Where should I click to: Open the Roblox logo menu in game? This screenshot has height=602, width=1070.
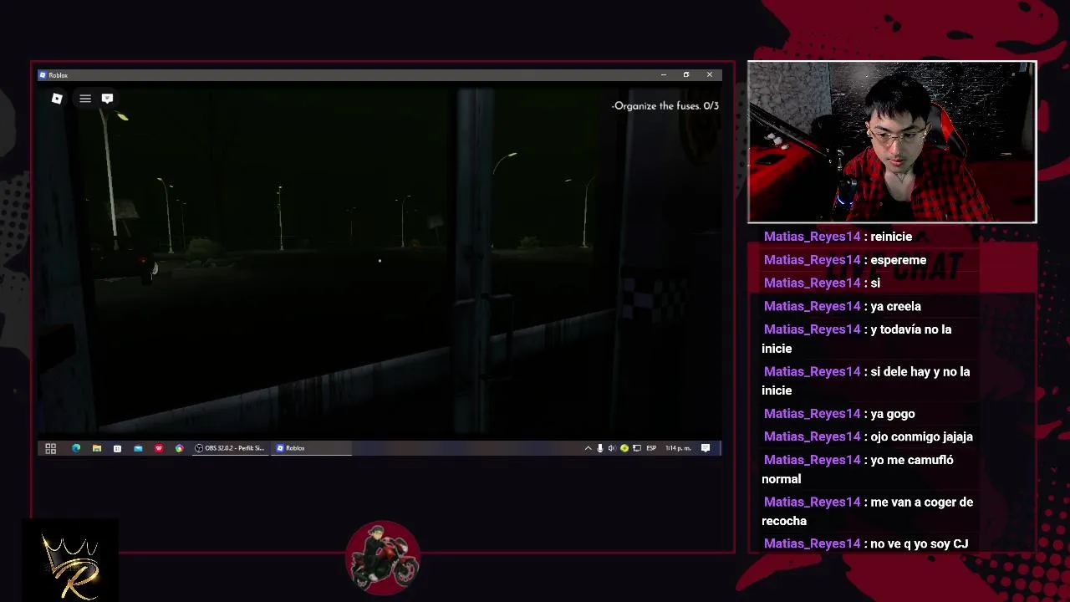57,99
